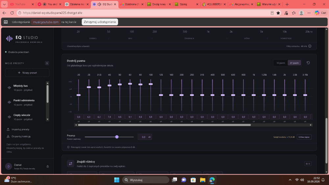Viewport: 329px width, 185px height.
Task: Switch to the Odebrane Gmail tab
Action: (x=131, y=4)
